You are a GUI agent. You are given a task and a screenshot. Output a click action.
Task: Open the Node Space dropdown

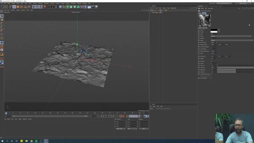224,3
